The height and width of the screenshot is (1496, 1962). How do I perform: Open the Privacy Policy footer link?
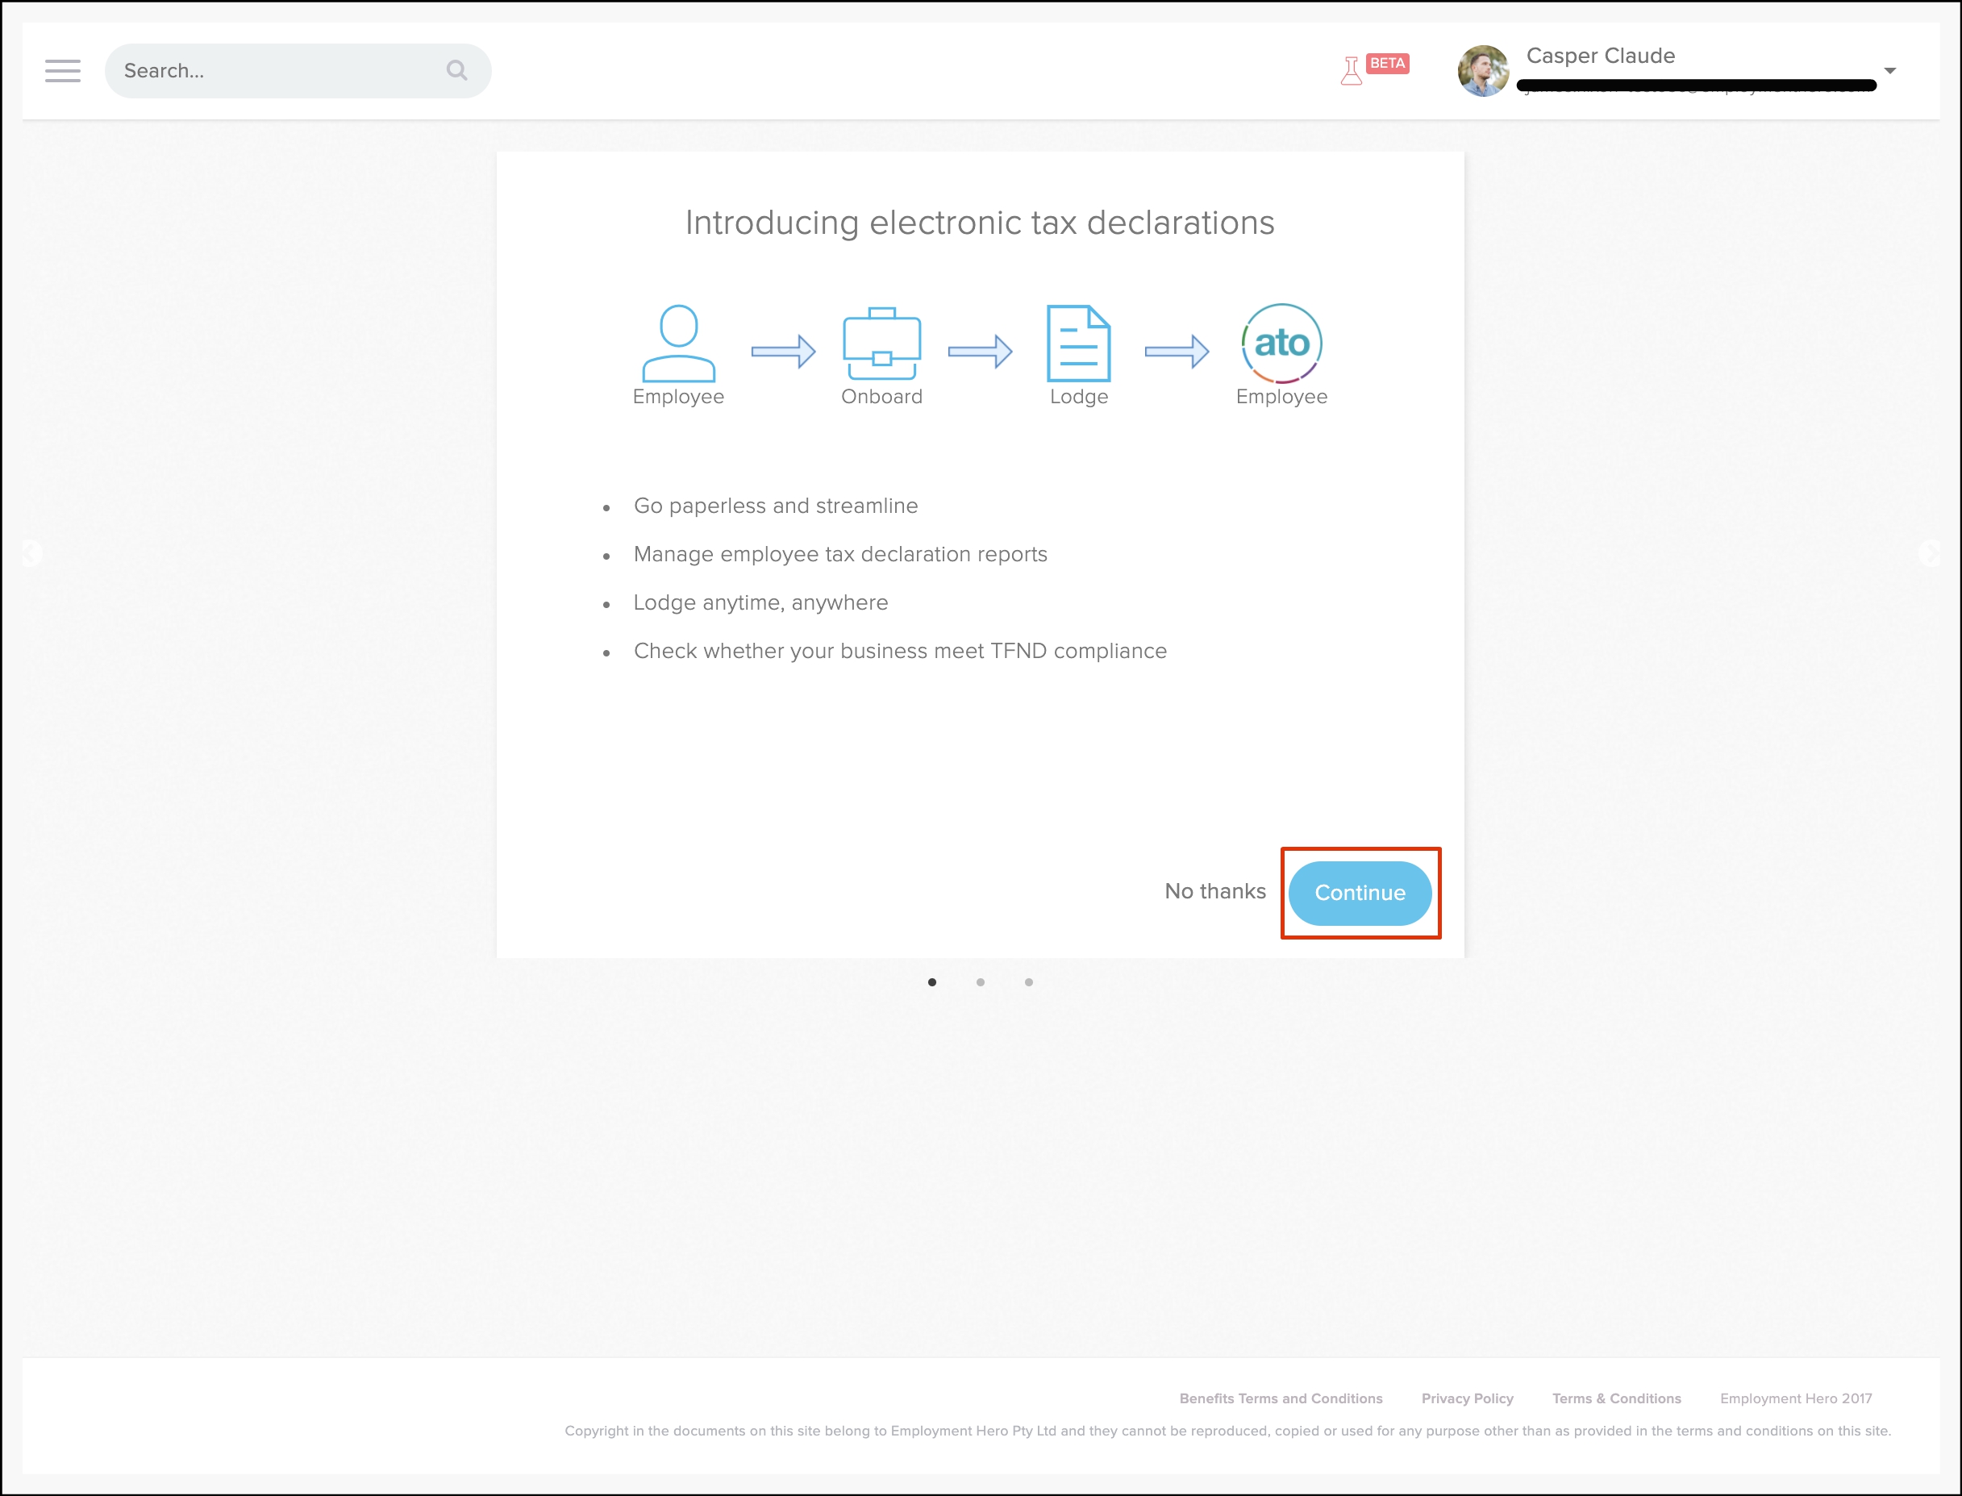pos(1467,1398)
